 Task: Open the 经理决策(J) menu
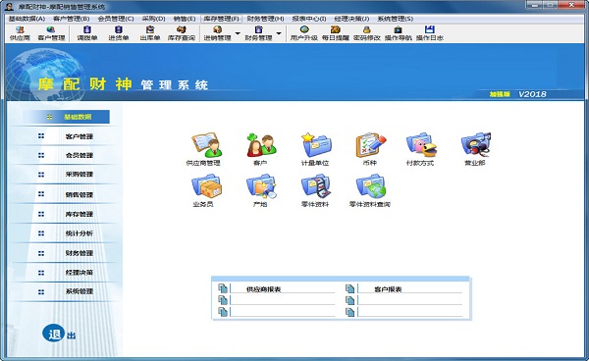(x=351, y=19)
